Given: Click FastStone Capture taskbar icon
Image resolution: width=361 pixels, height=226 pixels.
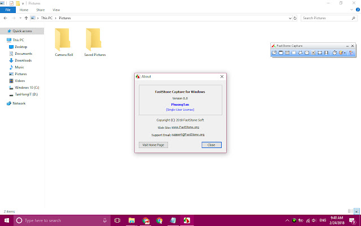Looking at the screenshot, I should click(x=187, y=220).
